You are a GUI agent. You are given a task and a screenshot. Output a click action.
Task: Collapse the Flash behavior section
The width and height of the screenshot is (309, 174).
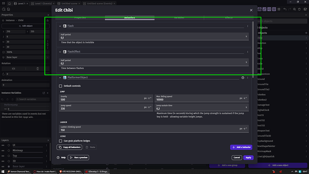pos(60,26)
